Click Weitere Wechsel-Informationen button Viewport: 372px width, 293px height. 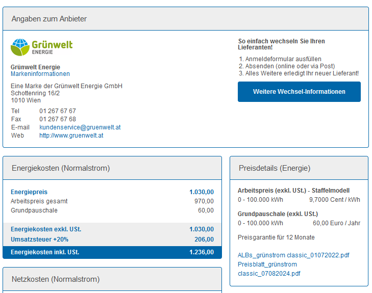tap(299, 92)
